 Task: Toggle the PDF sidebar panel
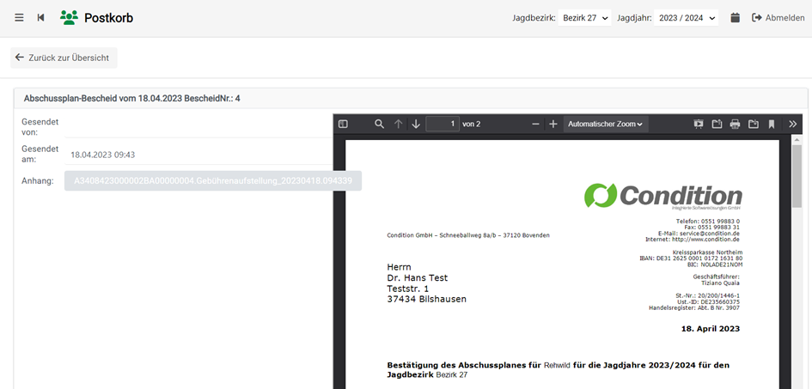click(343, 124)
